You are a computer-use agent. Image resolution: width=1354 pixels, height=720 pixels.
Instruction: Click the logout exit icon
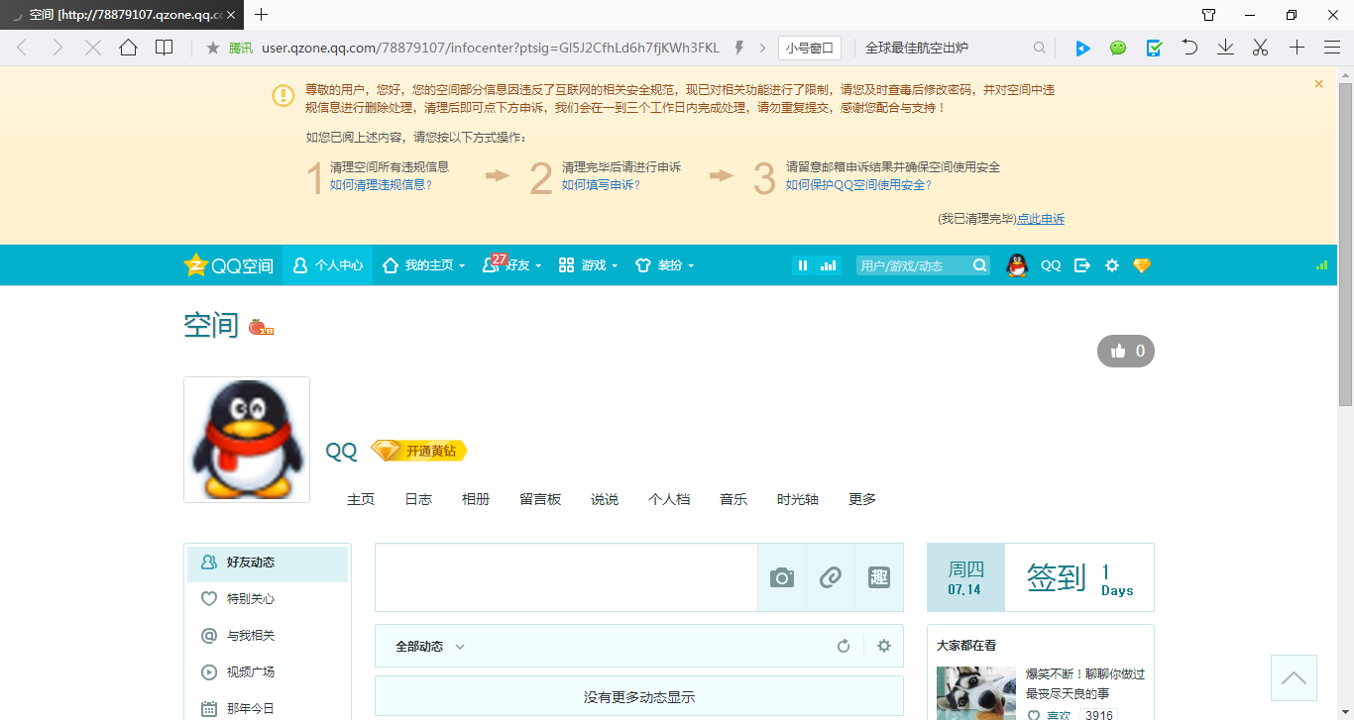coord(1082,265)
